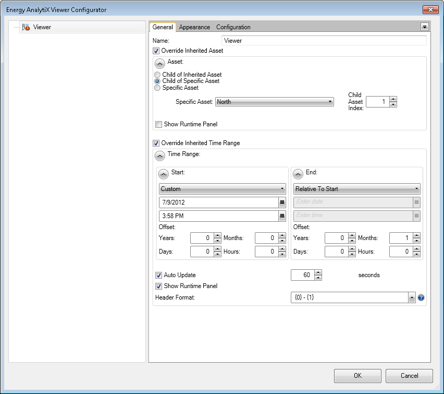Decrease the End offset Hours value
The image size is (444, 394).
click(x=416, y=255)
